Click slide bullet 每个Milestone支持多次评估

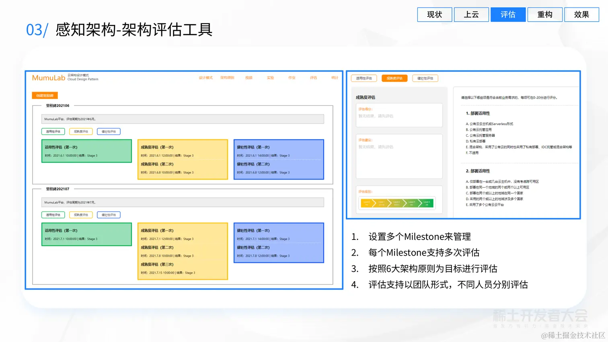point(424,253)
